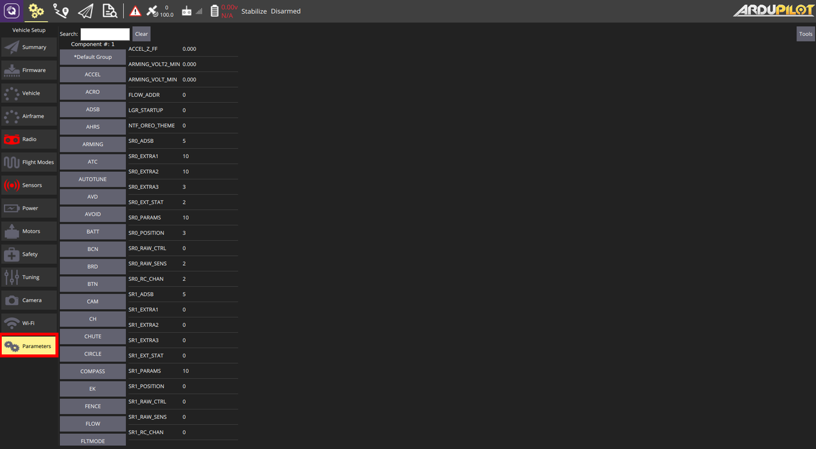Edit the ARMING_VOLT2_MIN parameter

click(x=183, y=64)
